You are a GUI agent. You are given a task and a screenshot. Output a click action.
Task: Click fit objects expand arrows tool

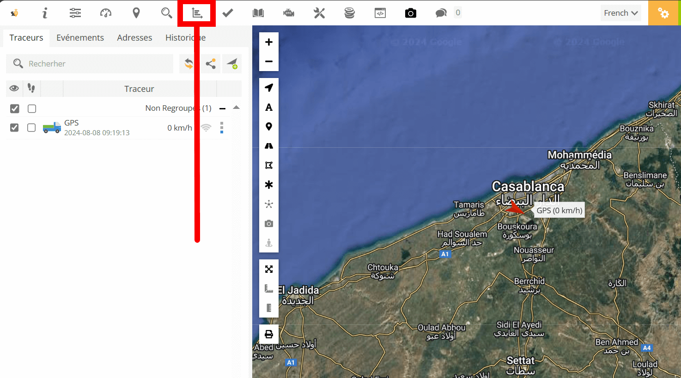(269, 269)
